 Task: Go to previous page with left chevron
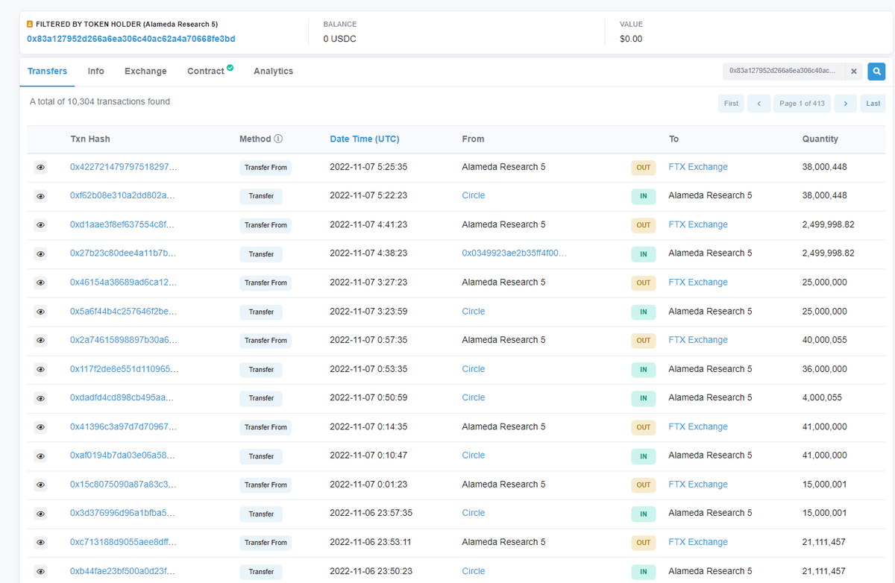click(x=759, y=104)
